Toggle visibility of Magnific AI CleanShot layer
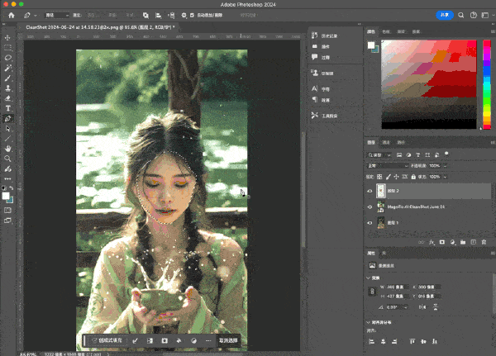 click(x=370, y=206)
